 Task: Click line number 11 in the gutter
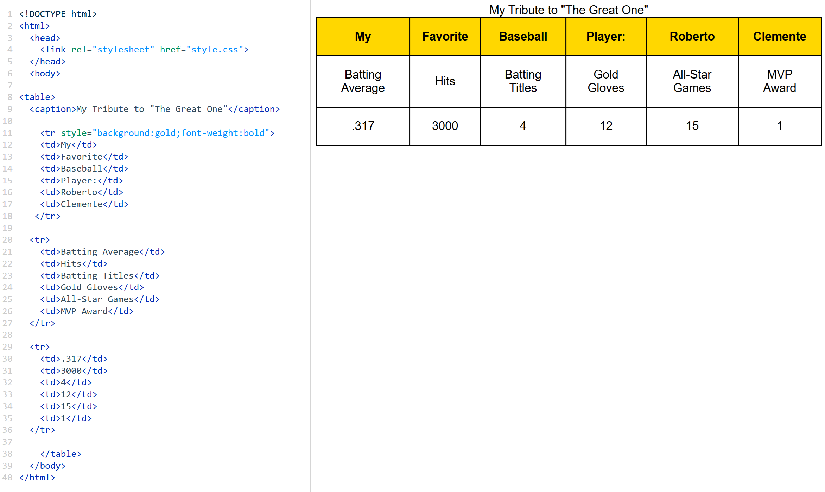7,133
